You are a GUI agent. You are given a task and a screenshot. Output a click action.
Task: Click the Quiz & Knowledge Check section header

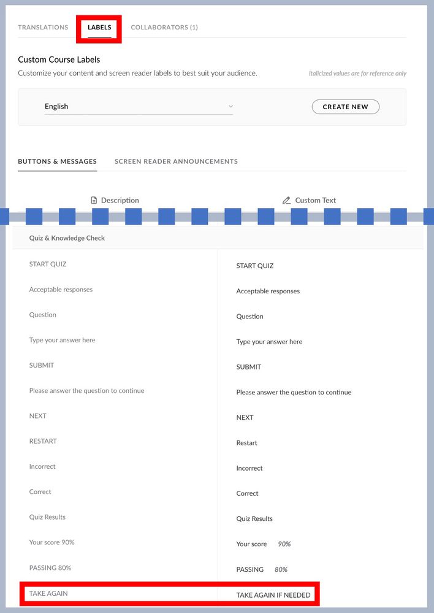pos(67,238)
